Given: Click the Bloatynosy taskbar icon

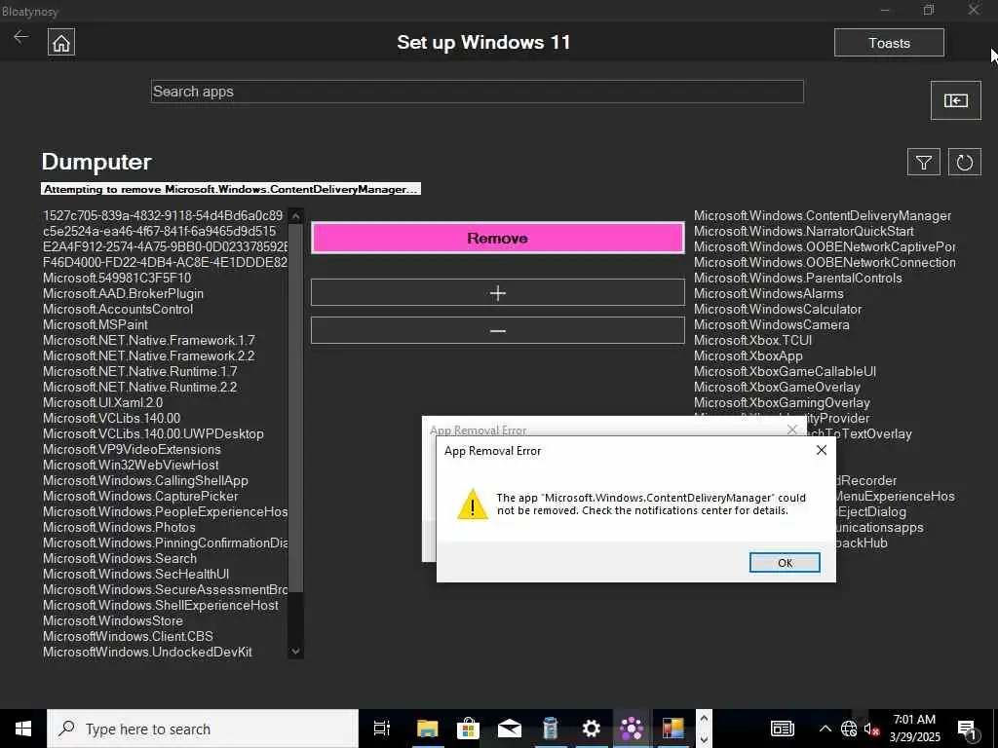Looking at the screenshot, I should (632, 729).
